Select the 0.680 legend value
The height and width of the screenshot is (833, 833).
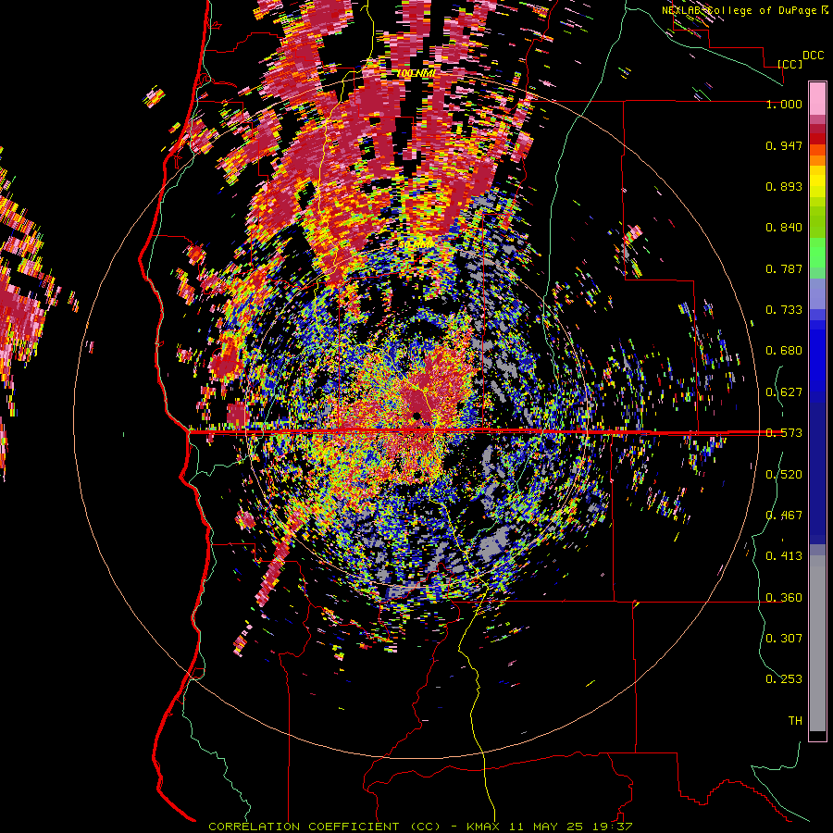[x=784, y=351]
